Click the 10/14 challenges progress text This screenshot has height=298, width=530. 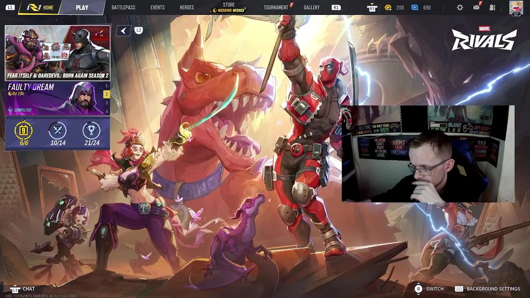[x=58, y=143]
